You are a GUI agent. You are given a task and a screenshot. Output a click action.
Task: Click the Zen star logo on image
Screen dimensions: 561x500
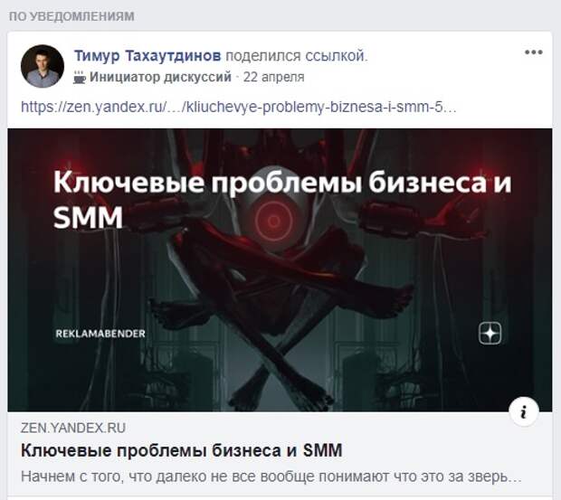click(490, 333)
